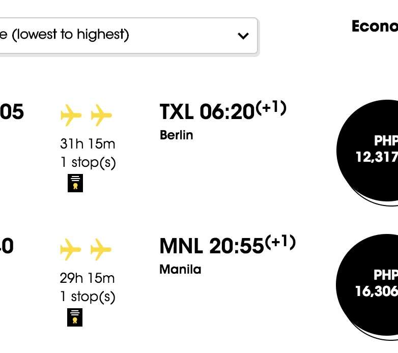Click the TXL 06:20 arrival time

(x=207, y=112)
